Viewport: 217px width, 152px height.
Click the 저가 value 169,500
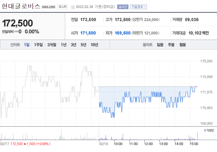click(123, 33)
